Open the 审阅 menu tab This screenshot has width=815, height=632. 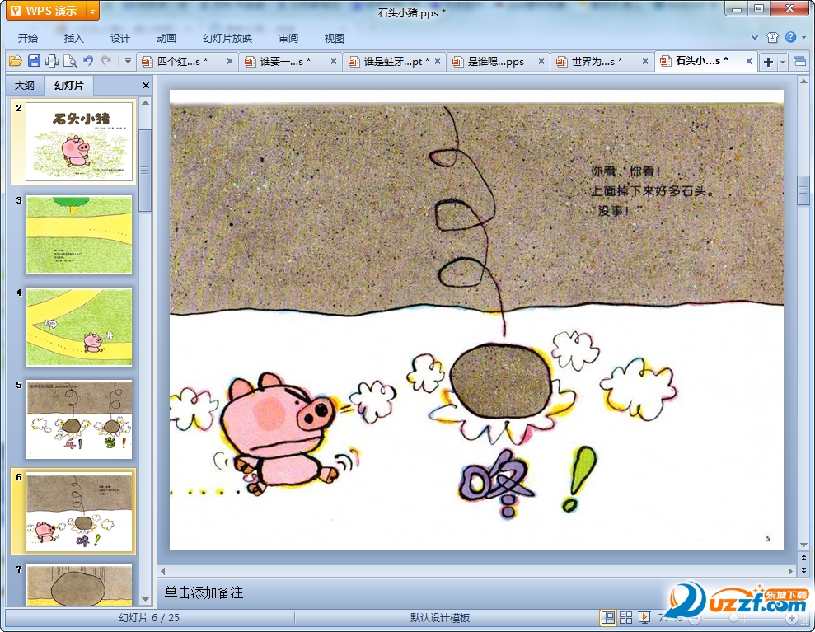[288, 38]
